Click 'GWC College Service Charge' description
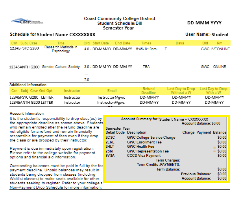 click(151, 138)
